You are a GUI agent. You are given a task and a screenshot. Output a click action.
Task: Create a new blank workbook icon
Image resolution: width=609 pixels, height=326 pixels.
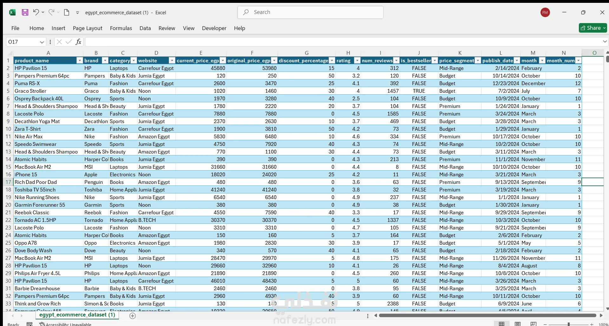point(67,12)
